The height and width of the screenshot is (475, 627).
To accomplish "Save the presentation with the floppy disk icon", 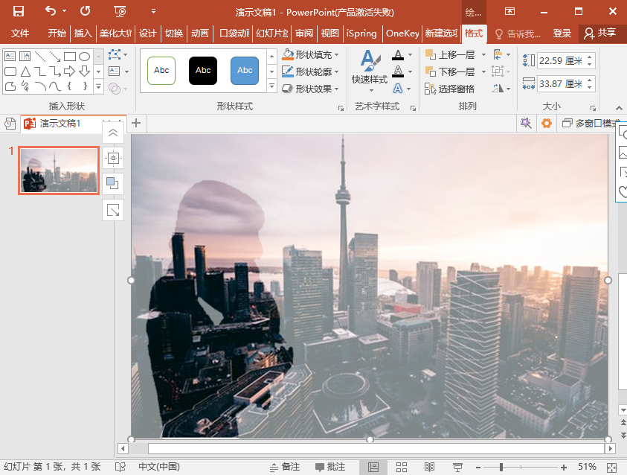I will tap(19, 11).
